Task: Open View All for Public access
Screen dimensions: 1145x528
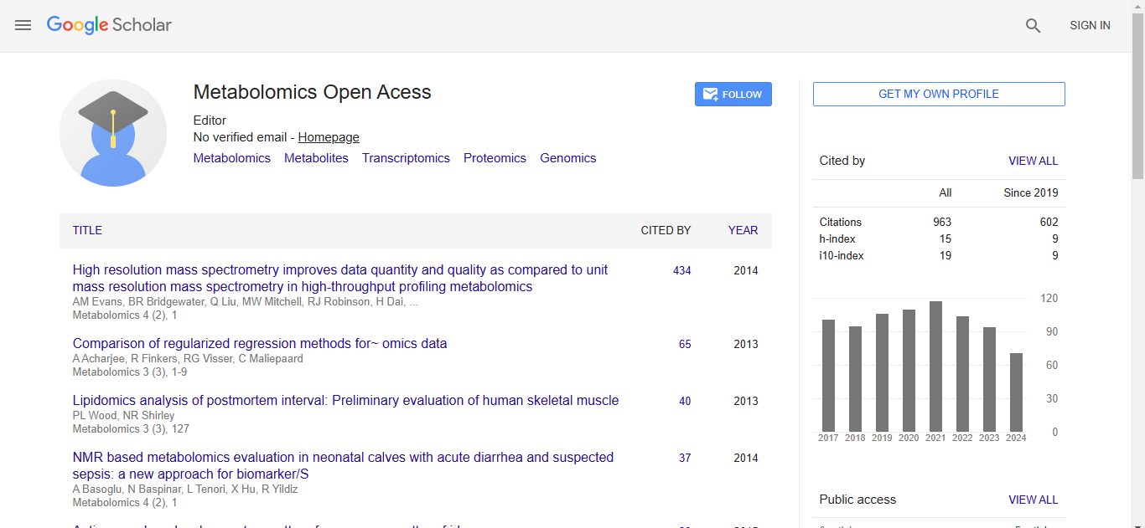Action: pyautogui.click(x=1033, y=500)
